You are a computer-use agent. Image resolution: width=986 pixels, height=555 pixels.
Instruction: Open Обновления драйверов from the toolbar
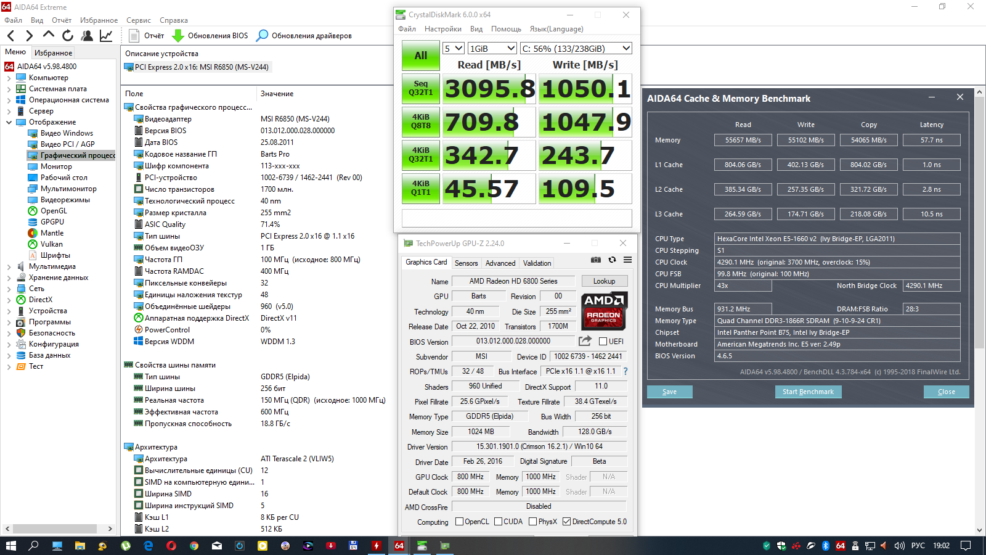(x=304, y=36)
